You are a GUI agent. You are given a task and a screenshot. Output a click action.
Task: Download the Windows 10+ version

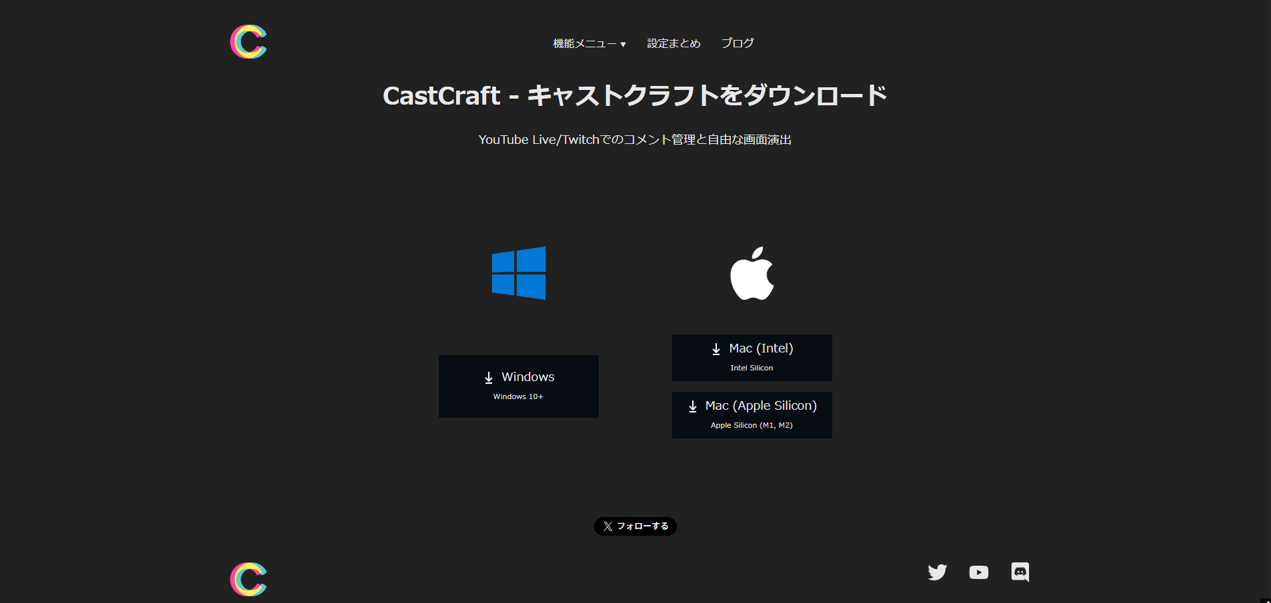(519, 386)
